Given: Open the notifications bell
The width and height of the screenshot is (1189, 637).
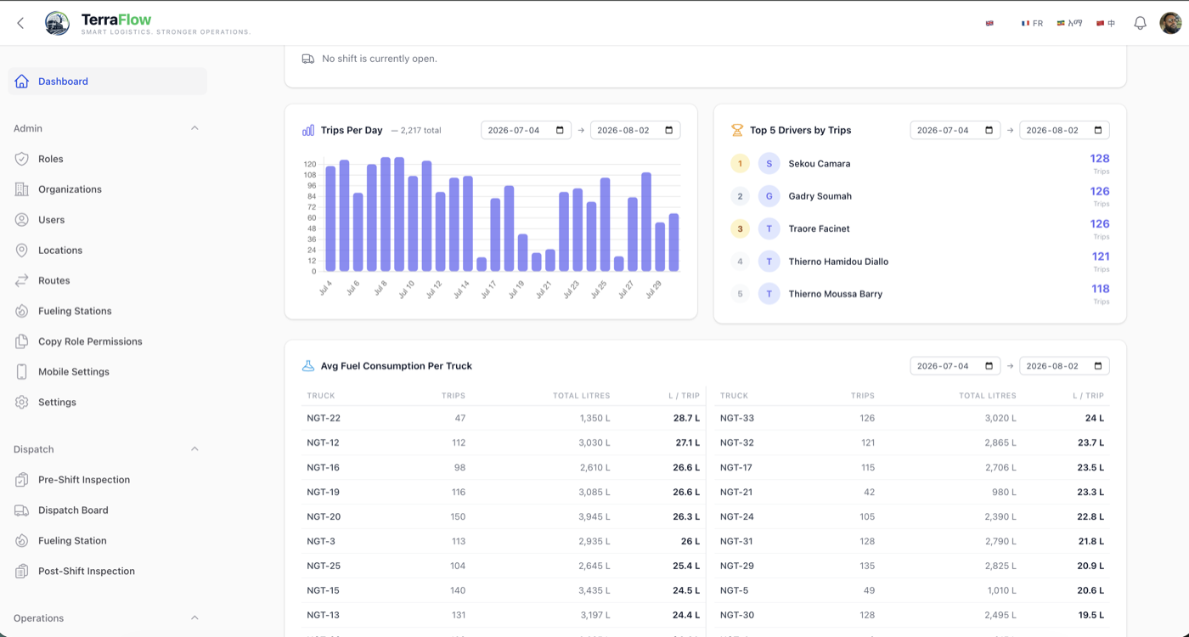Looking at the screenshot, I should 1140,23.
